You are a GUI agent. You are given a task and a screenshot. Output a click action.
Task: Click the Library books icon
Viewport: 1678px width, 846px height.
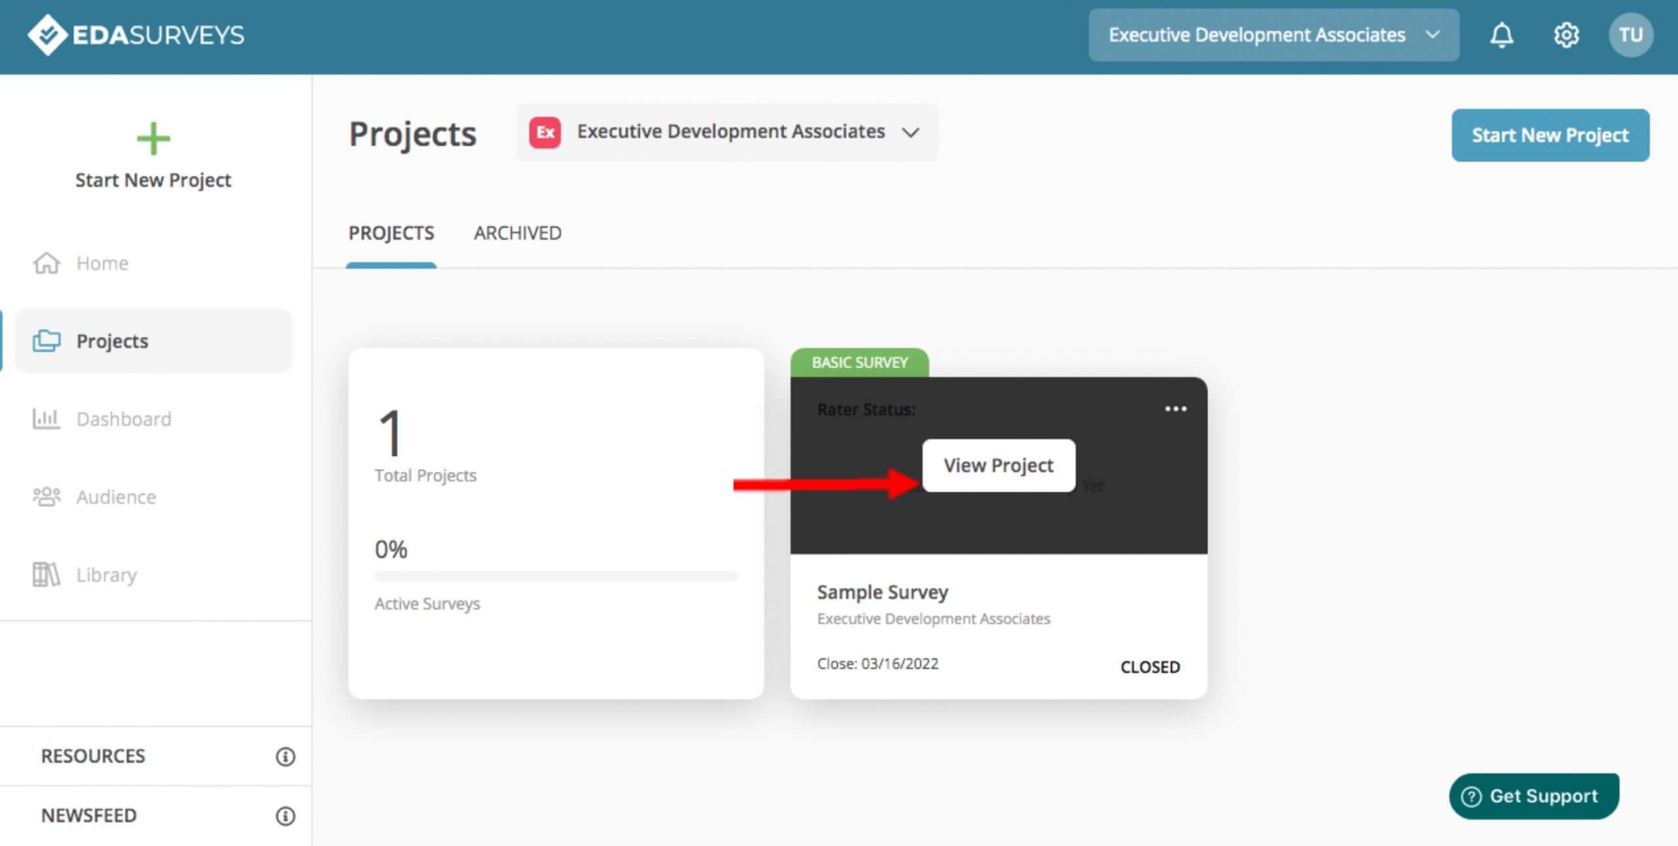coord(47,575)
